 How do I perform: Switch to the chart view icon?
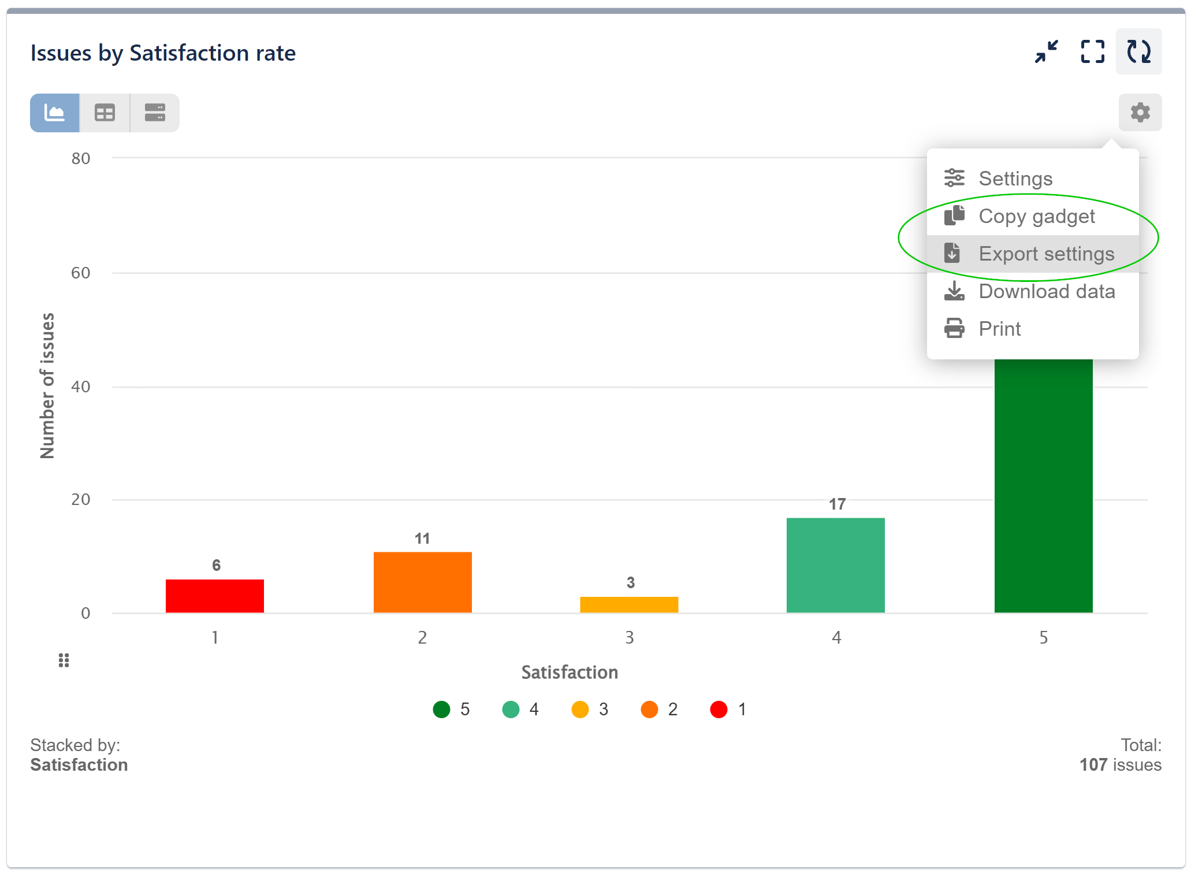54,112
